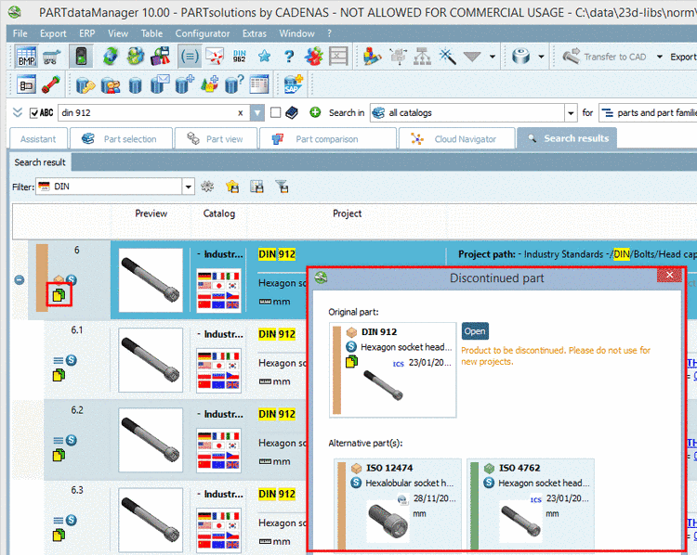The height and width of the screenshot is (555, 697).
Task: Click the magic wand toolbar icon
Action: (x=447, y=57)
